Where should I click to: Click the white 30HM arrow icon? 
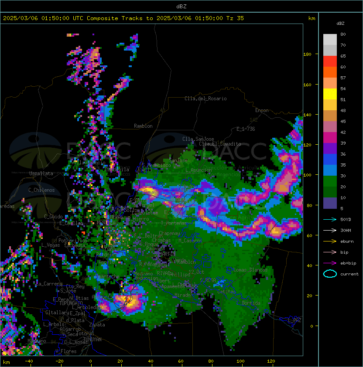coord(330,230)
